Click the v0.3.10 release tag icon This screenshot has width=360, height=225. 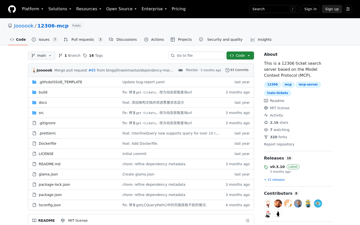[x=266, y=167]
